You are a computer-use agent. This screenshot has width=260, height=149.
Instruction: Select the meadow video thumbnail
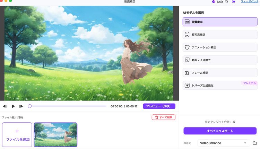pyautogui.click(x=55, y=134)
